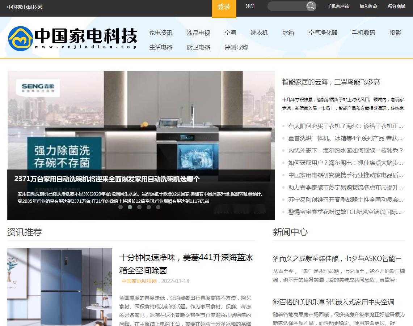
Task: Open 酒而久之成就至臻佳酿 news headline
Action: click(x=337, y=259)
